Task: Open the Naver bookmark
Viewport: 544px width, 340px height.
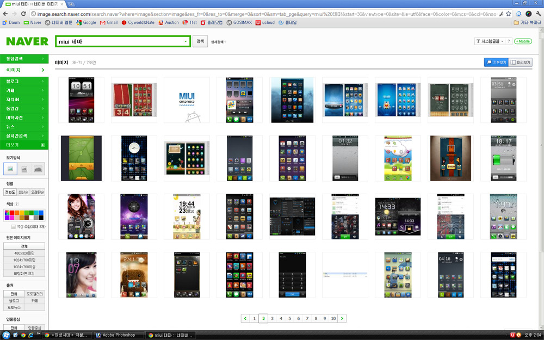Action: (x=32, y=22)
